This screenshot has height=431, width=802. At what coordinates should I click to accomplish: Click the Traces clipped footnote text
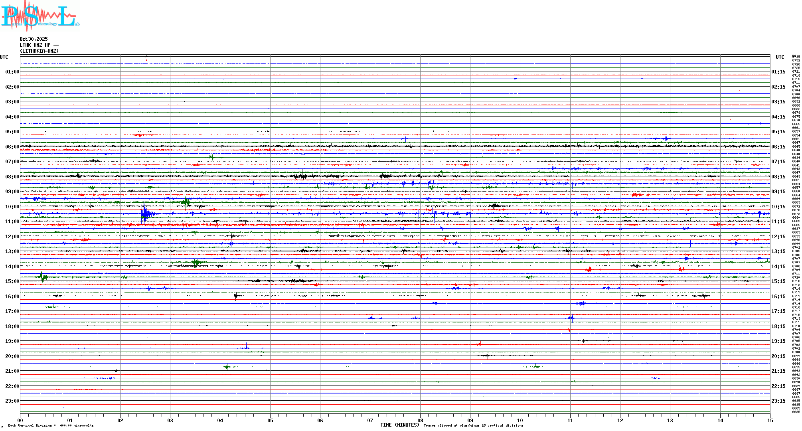(473, 425)
